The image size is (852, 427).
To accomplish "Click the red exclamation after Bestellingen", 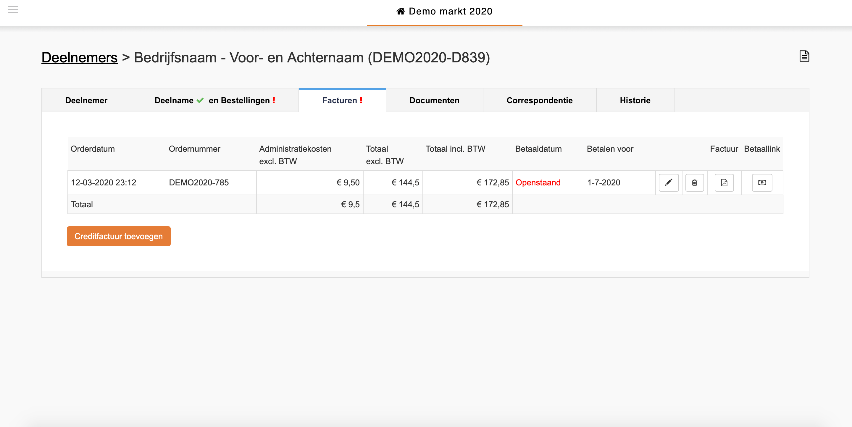I will coord(274,100).
